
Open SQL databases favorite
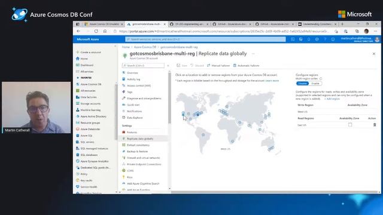[87, 155]
